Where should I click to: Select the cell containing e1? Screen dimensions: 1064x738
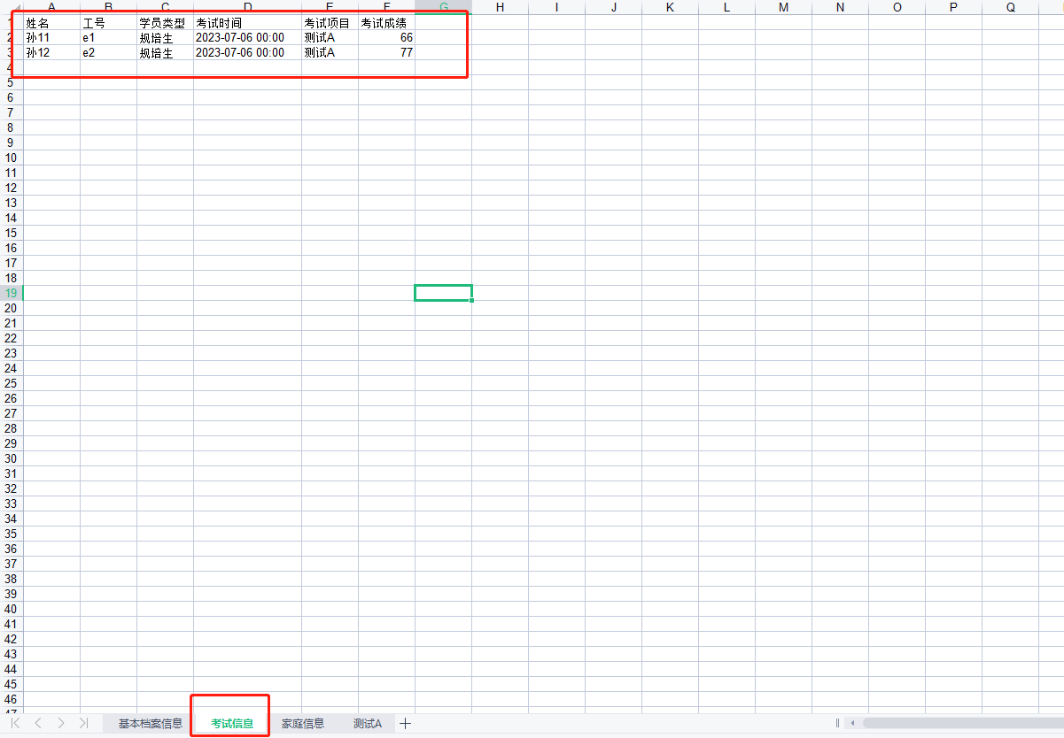pyautogui.click(x=108, y=38)
